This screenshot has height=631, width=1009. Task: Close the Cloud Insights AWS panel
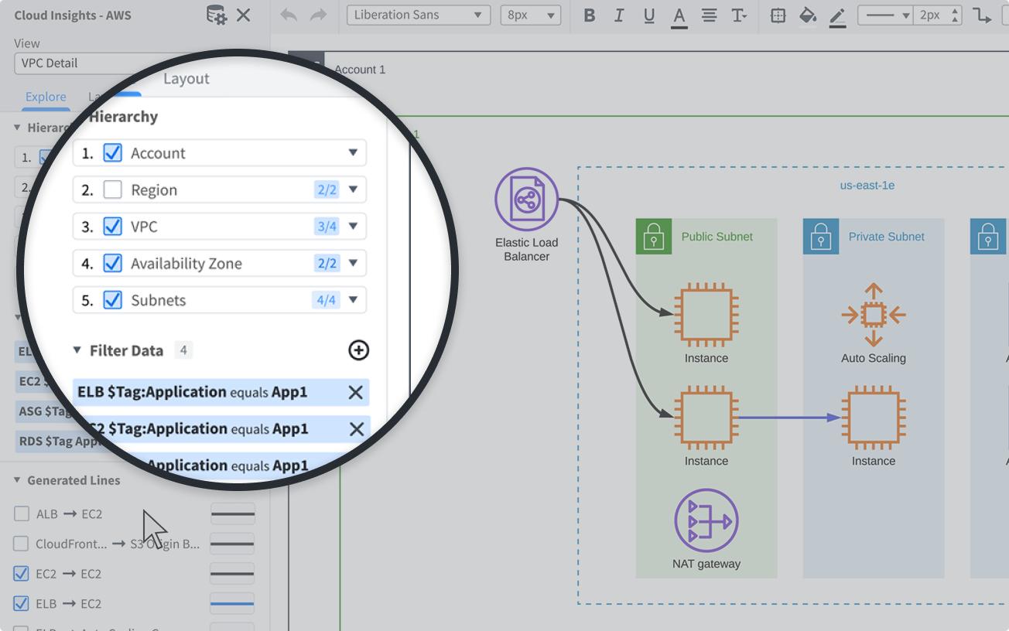click(x=244, y=15)
